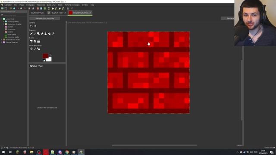The image size is (276, 155).
Task: Click the blue toolbar grid icon
Action: coord(41,9)
